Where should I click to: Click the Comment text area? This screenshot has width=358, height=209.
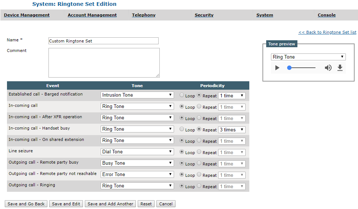pos(104,63)
